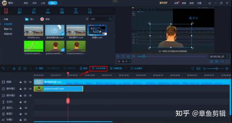The height and width of the screenshot is (123, 232).
Task: Switch to the 文字 text tab
Action: [x=76, y=11]
